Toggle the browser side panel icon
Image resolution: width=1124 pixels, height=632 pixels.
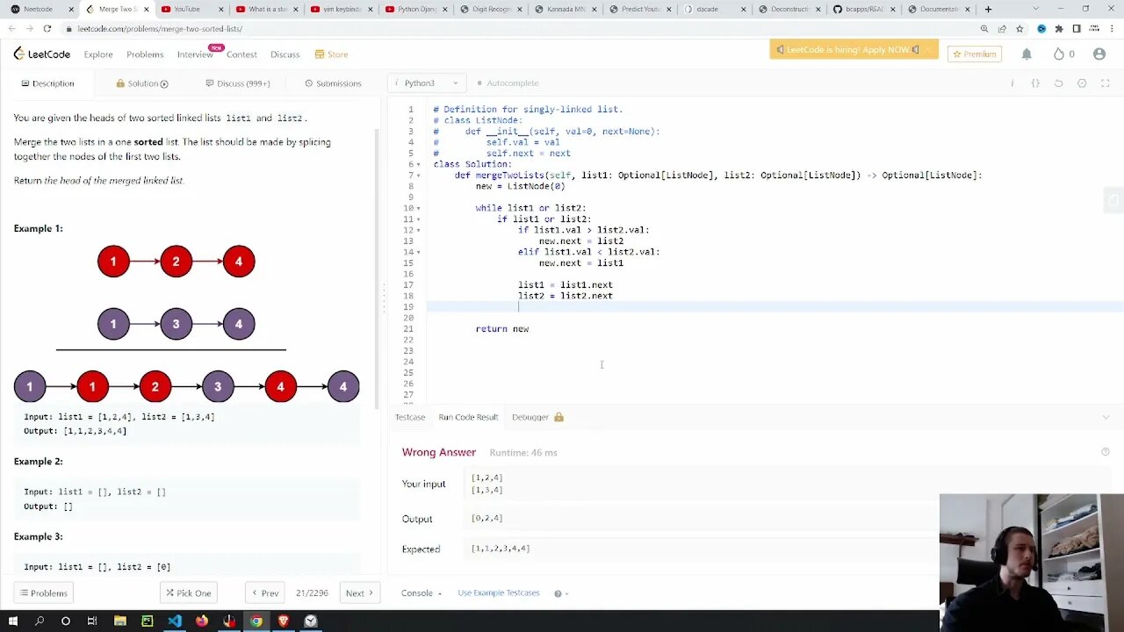[x=1077, y=29]
